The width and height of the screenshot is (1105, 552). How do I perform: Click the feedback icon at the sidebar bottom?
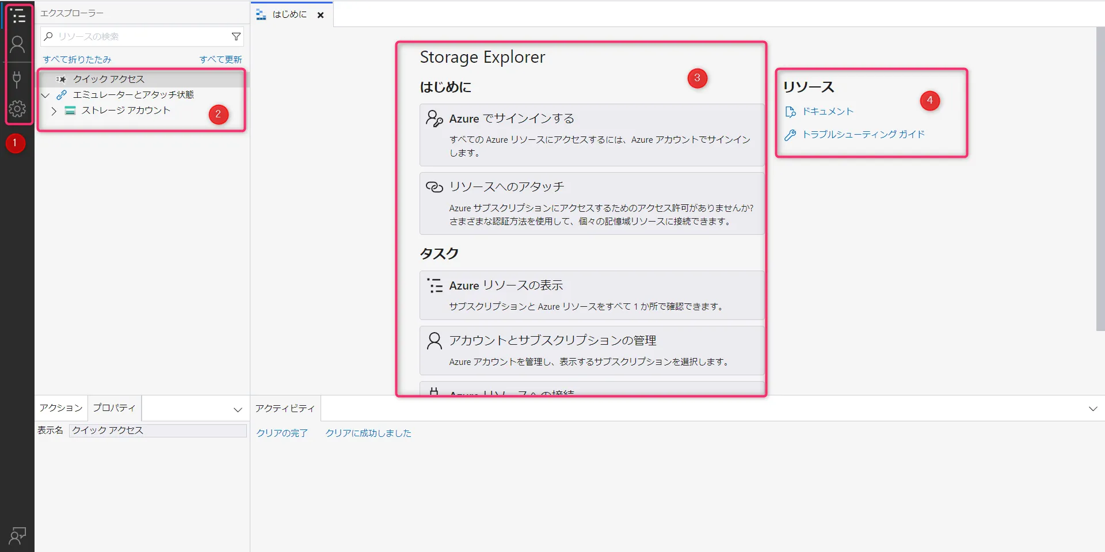(17, 536)
